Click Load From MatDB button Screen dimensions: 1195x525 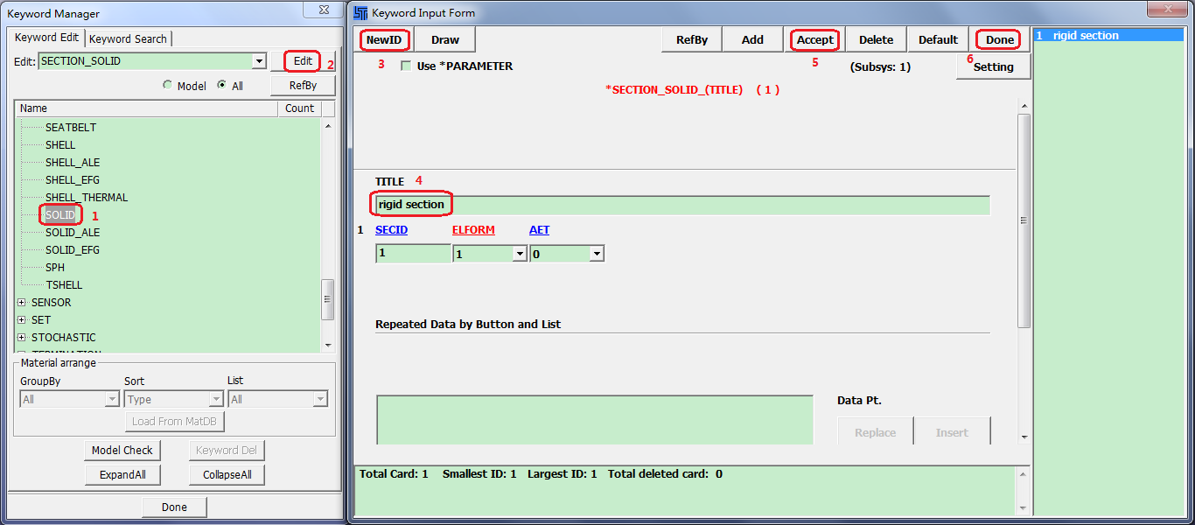tap(175, 422)
